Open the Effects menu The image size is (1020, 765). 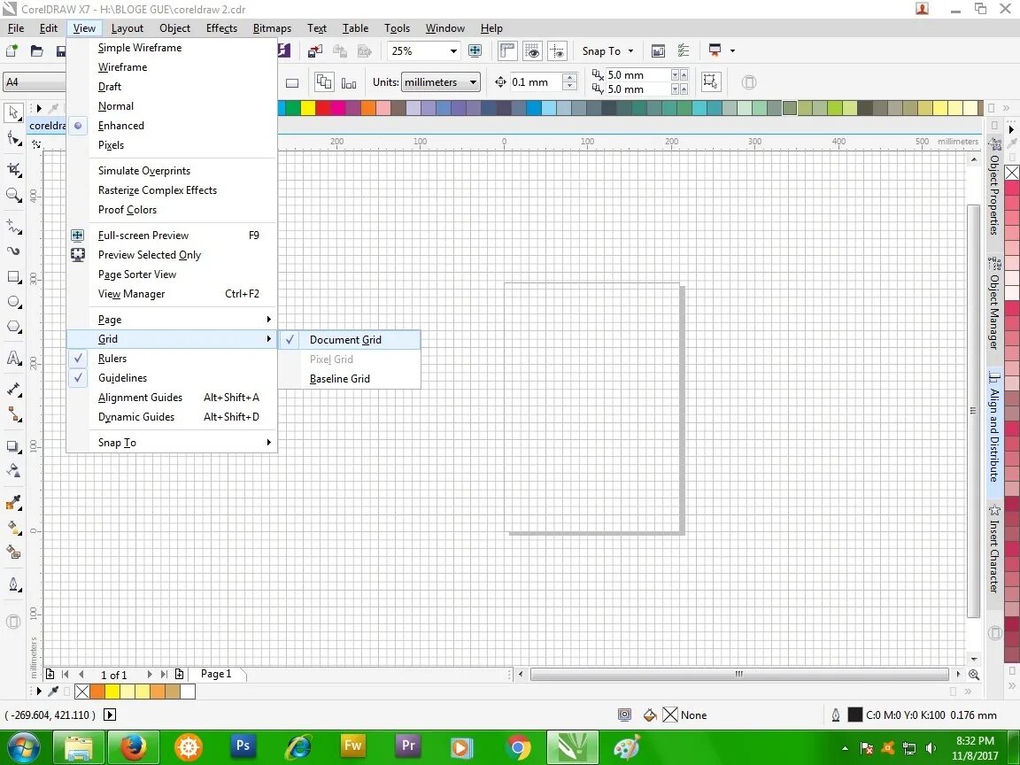221,28
